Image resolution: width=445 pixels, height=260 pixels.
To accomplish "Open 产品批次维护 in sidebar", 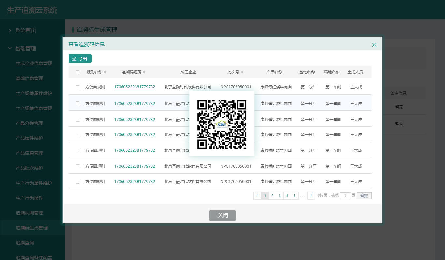I will pyautogui.click(x=29, y=168).
